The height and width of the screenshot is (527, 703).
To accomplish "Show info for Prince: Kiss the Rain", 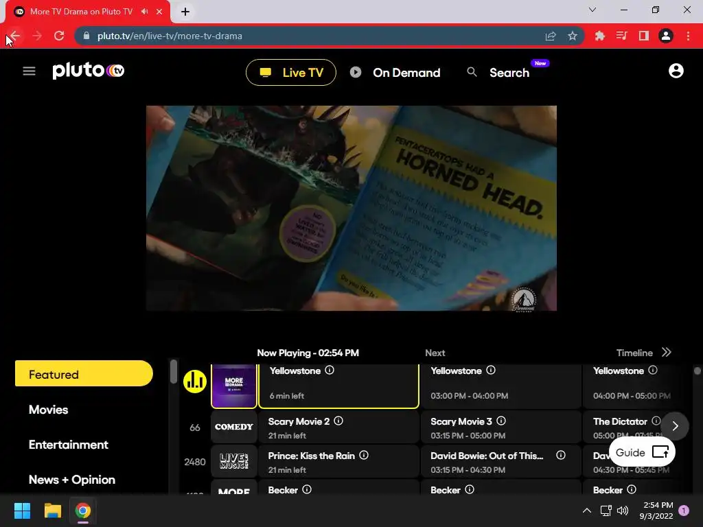I will coord(364,456).
